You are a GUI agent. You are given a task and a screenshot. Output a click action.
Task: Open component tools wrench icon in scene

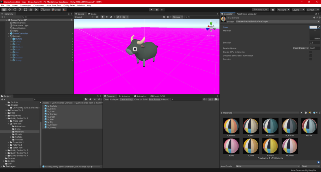click(164, 17)
